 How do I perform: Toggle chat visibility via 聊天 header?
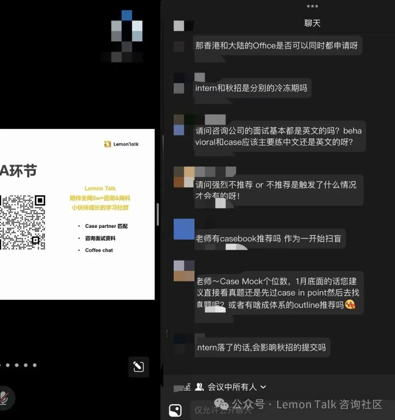pyautogui.click(x=312, y=23)
